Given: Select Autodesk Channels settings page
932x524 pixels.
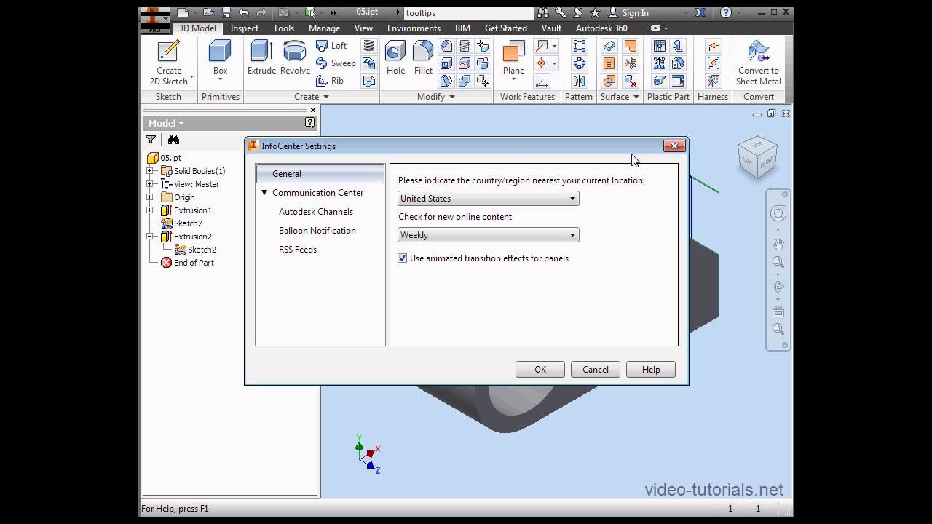Looking at the screenshot, I should pos(316,212).
